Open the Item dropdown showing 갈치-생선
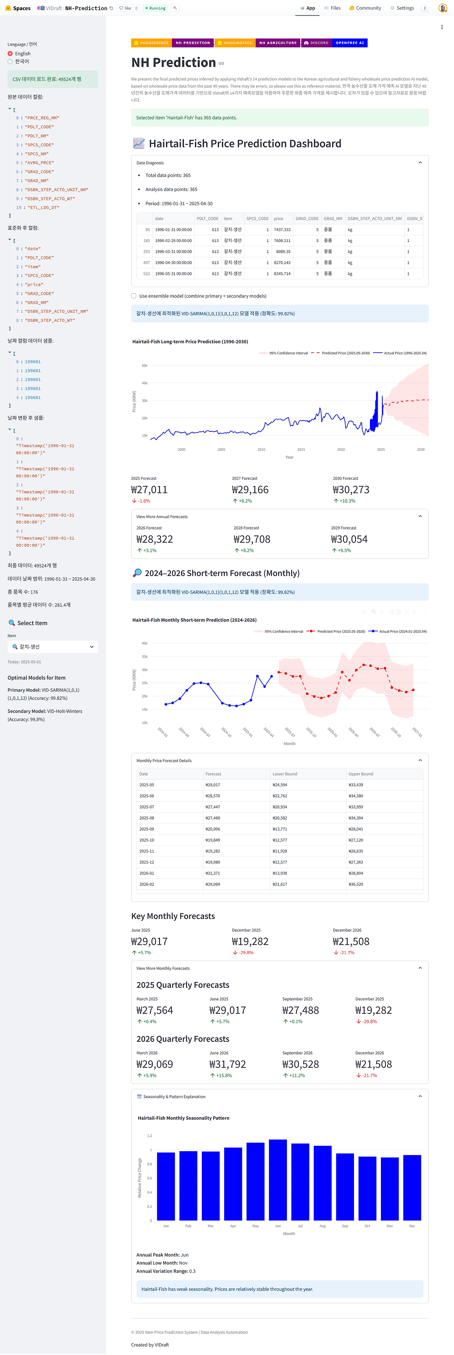 [x=53, y=647]
